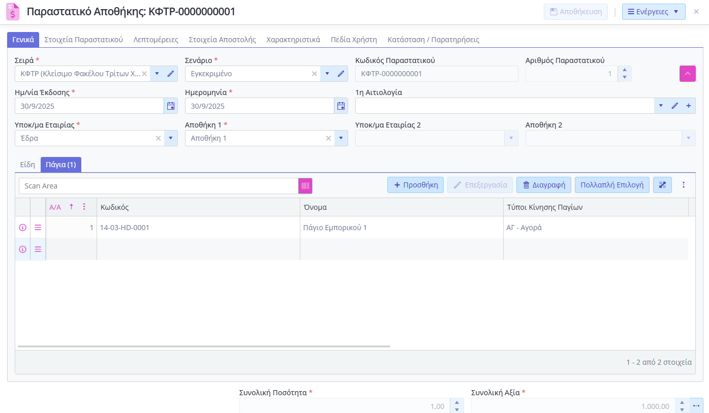Open calendar picker for Ημ/νία Έκδοσης
The image size is (709, 413).
click(x=171, y=106)
